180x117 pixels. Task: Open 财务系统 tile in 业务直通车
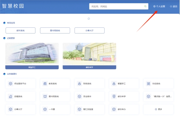click(89, 84)
